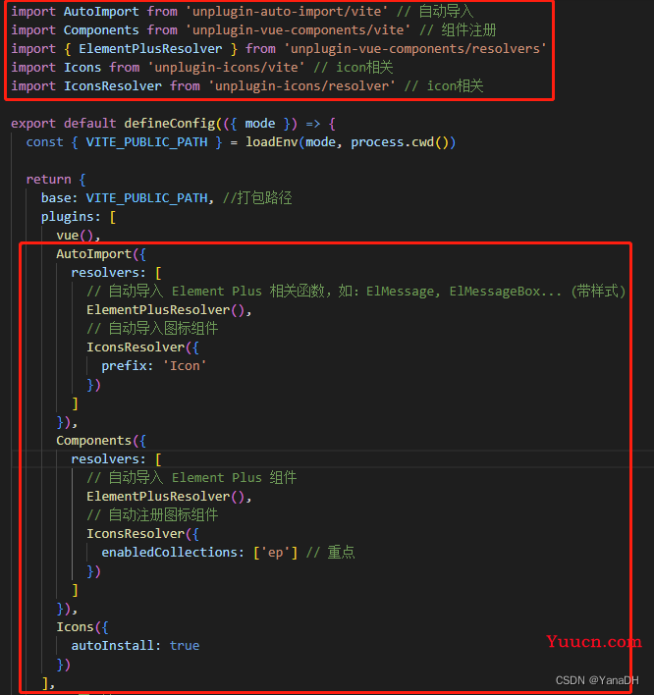The width and height of the screenshot is (654, 695).
Task: Click the '// 自动导入 Element Plus 组件' comment
Action: (x=191, y=478)
